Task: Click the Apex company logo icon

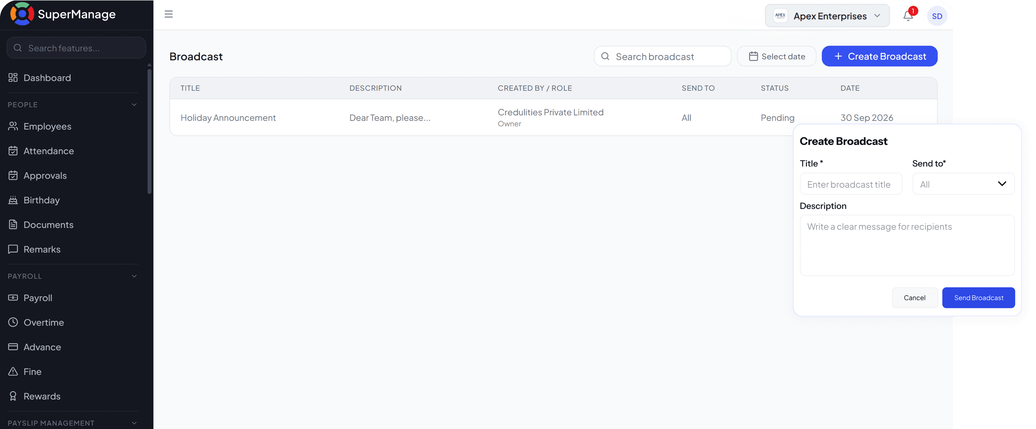Action: 780,16
